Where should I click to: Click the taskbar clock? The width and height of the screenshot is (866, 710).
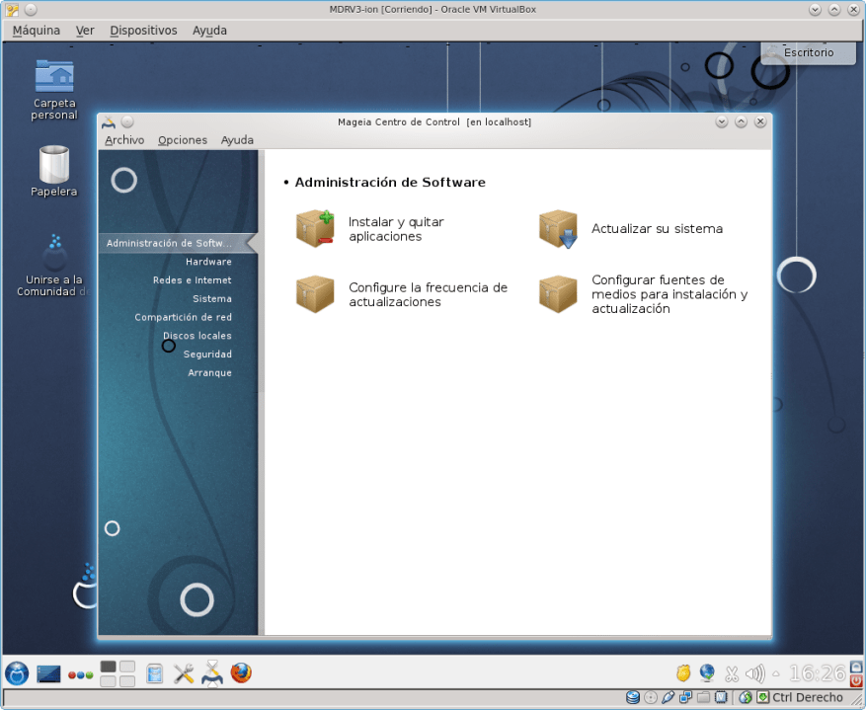817,673
